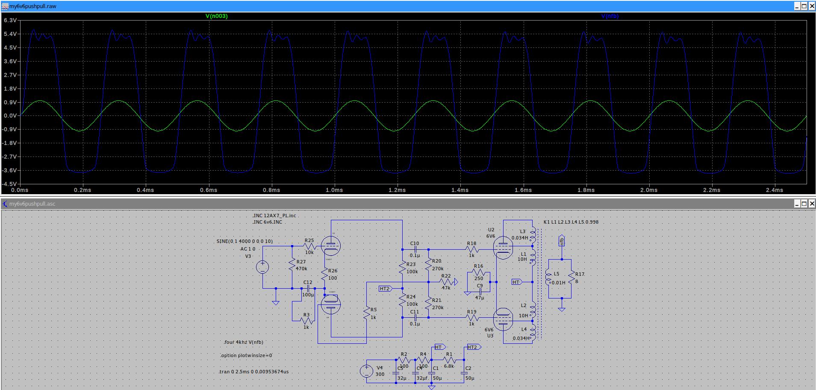Viewport: 816px width, 390px height.
Task: Select coupling capacitor C10 0.1µ
Action: tap(415, 249)
